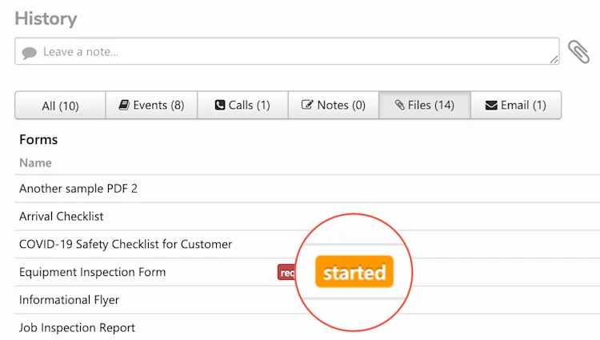Click the speech bubble note icon
This screenshot has width=600, height=340.
click(x=29, y=52)
